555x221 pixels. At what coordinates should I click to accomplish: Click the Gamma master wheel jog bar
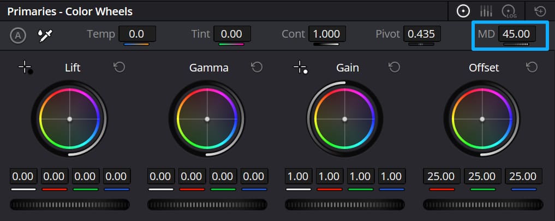pyautogui.click(x=207, y=205)
